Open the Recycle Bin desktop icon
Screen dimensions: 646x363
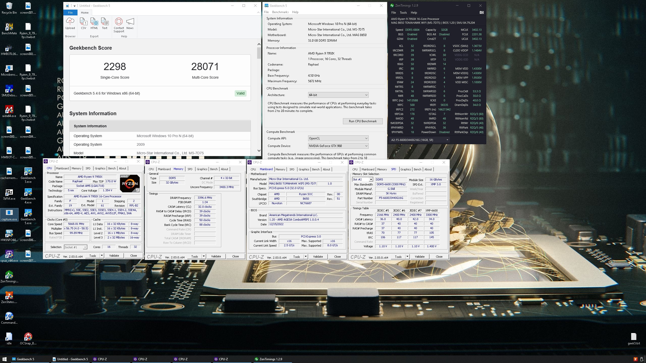(x=9, y=8)
